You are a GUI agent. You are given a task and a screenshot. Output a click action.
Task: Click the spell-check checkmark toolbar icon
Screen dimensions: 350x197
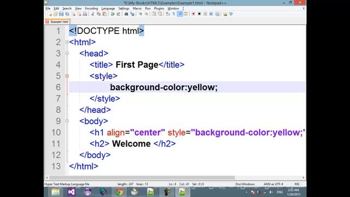pos(231,14)
